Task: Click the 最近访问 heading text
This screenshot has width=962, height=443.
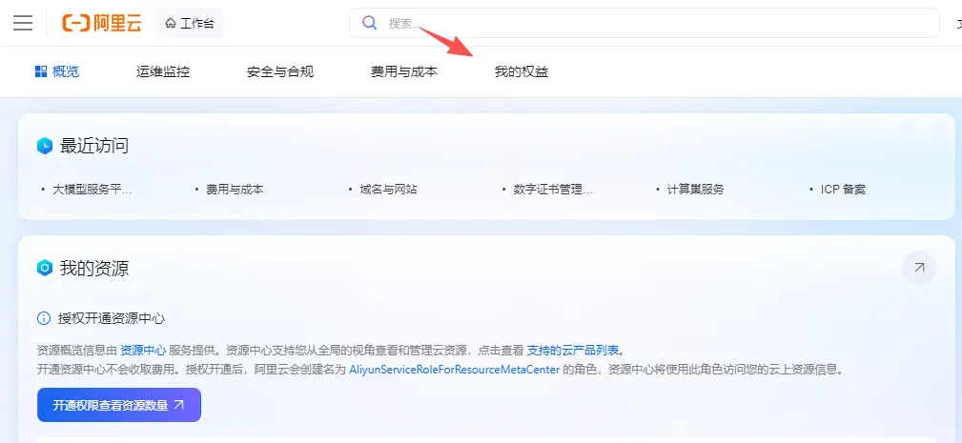Action: (94, 147)
